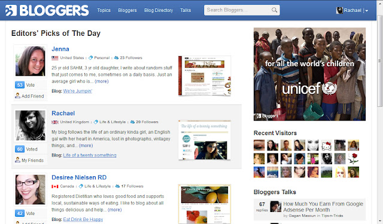Open We're Jumpin' blog link
Screen dimensions: 383x224
point(78,91)
